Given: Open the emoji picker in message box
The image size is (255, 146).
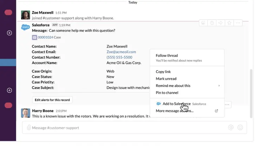Looking at the screenshot, I should tap(240, 127).
